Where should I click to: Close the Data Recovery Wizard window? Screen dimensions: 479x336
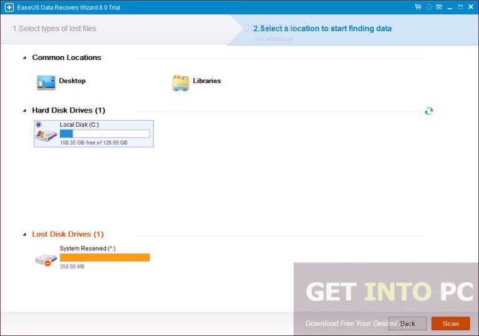[471, 7]
